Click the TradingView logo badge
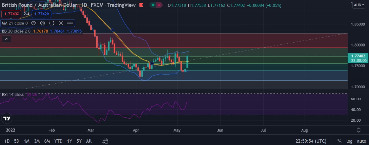The image size is (369, 145). (7, 118)
